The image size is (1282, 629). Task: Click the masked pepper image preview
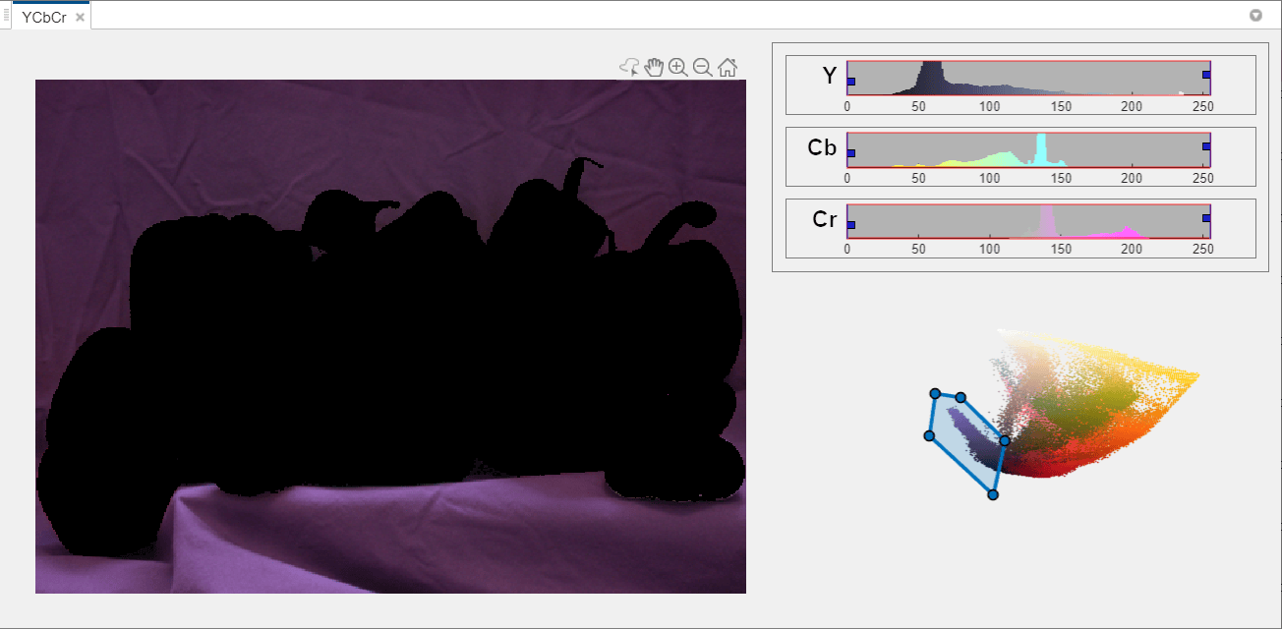[x=390, y=336]
